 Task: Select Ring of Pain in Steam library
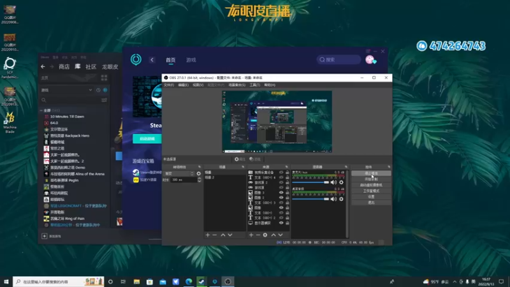click(68, 218)
